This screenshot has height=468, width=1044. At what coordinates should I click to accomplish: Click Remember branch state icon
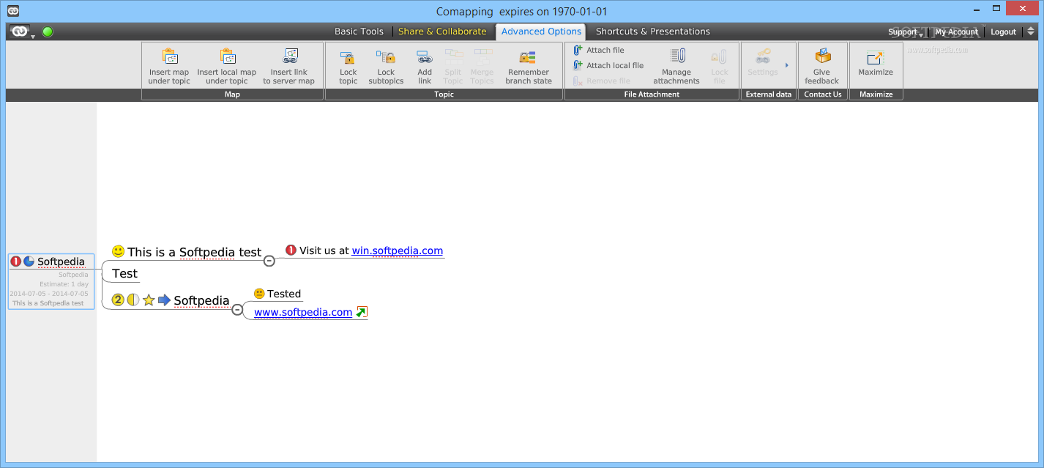[x=528, y=56]
